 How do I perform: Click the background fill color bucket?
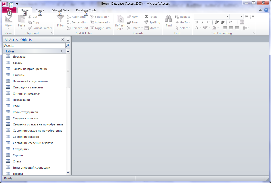point(214,28)
